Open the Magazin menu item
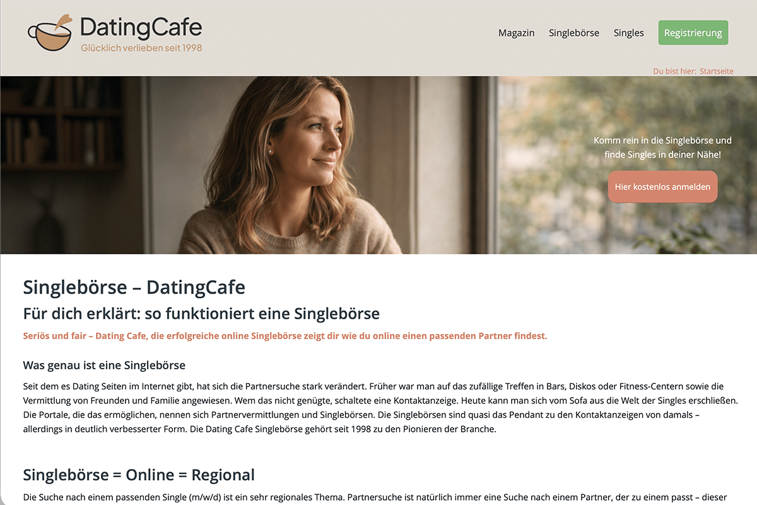757x505 pixels. pos(516,33)
